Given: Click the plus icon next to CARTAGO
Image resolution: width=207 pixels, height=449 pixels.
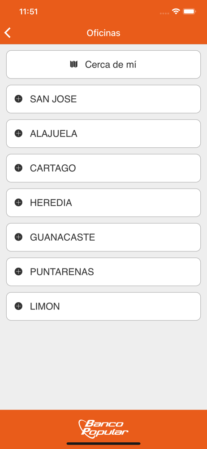Looking at the screenshot, I should [18, 168].
